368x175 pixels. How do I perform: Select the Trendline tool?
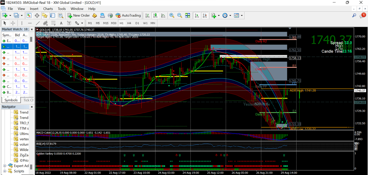38,23
